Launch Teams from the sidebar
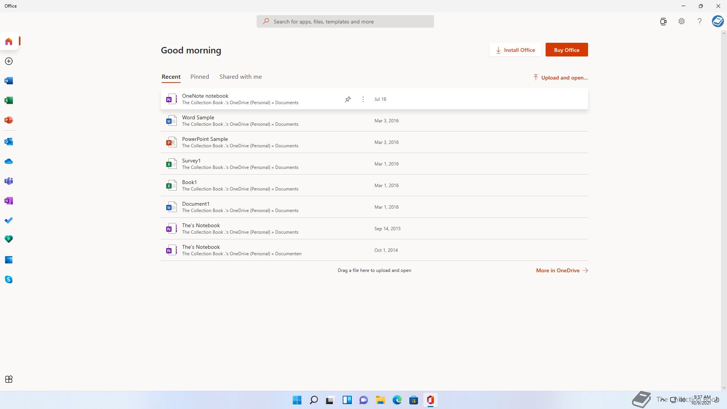 coord(9,181)
